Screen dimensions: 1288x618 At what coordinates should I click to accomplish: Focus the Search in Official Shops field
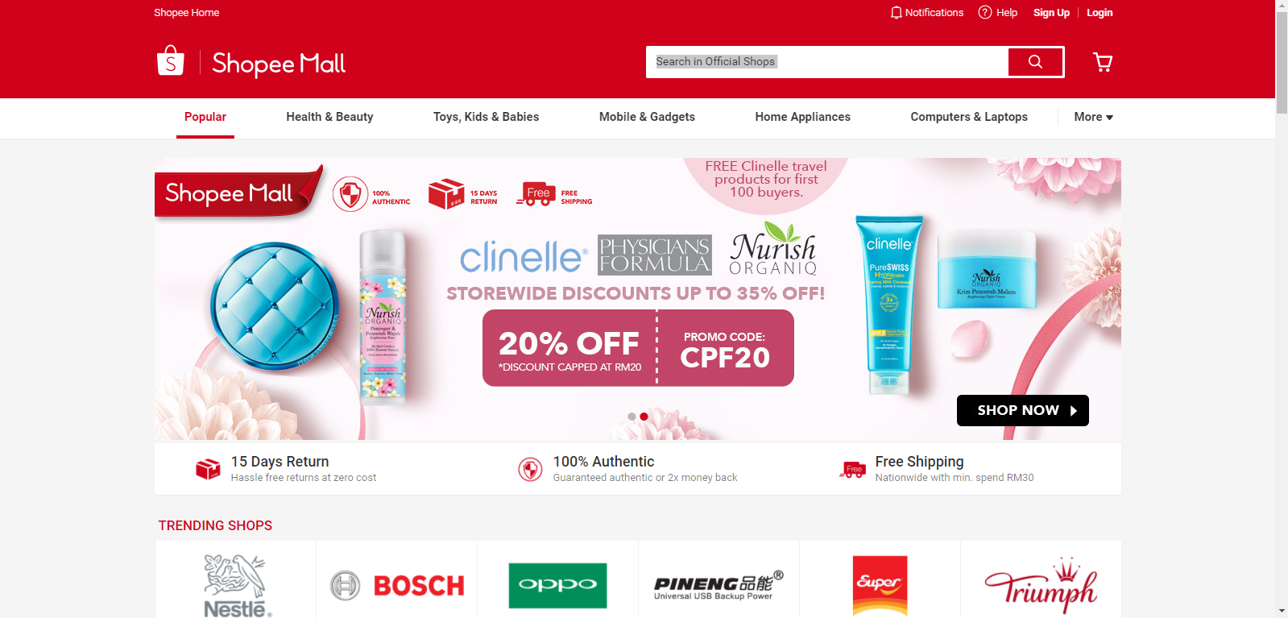[x=827, y=62]
